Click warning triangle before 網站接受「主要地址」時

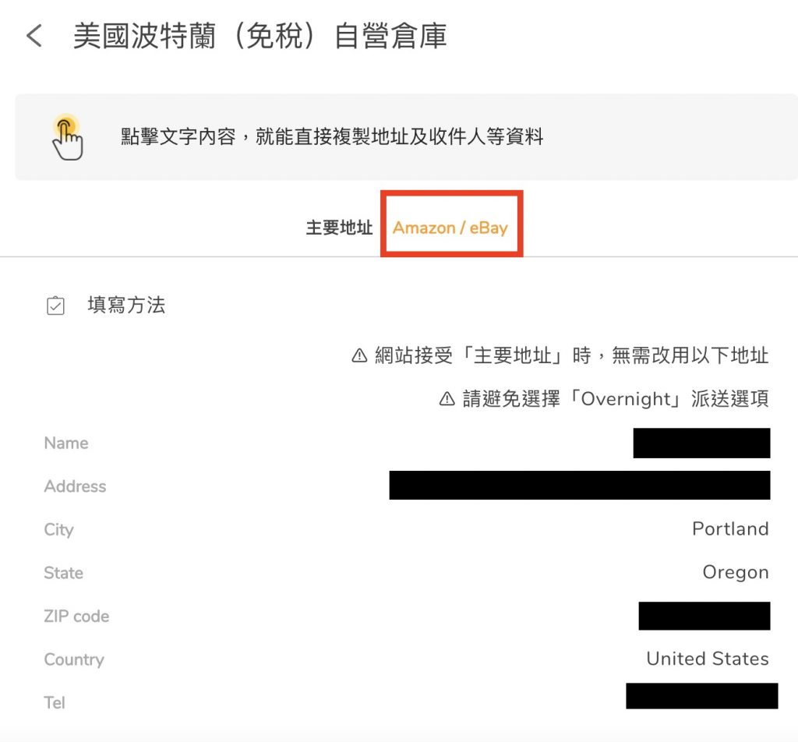[359, 356]
